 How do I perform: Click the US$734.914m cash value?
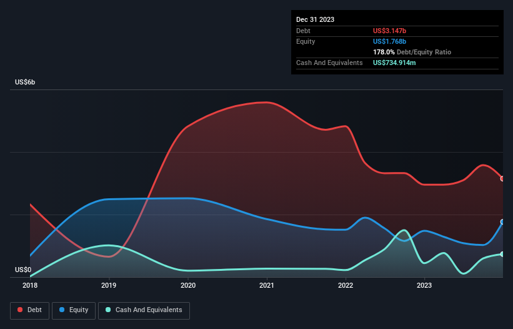(x=394, y=63)
